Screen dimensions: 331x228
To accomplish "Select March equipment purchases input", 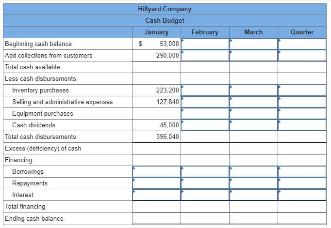I will tap(253, 113).
